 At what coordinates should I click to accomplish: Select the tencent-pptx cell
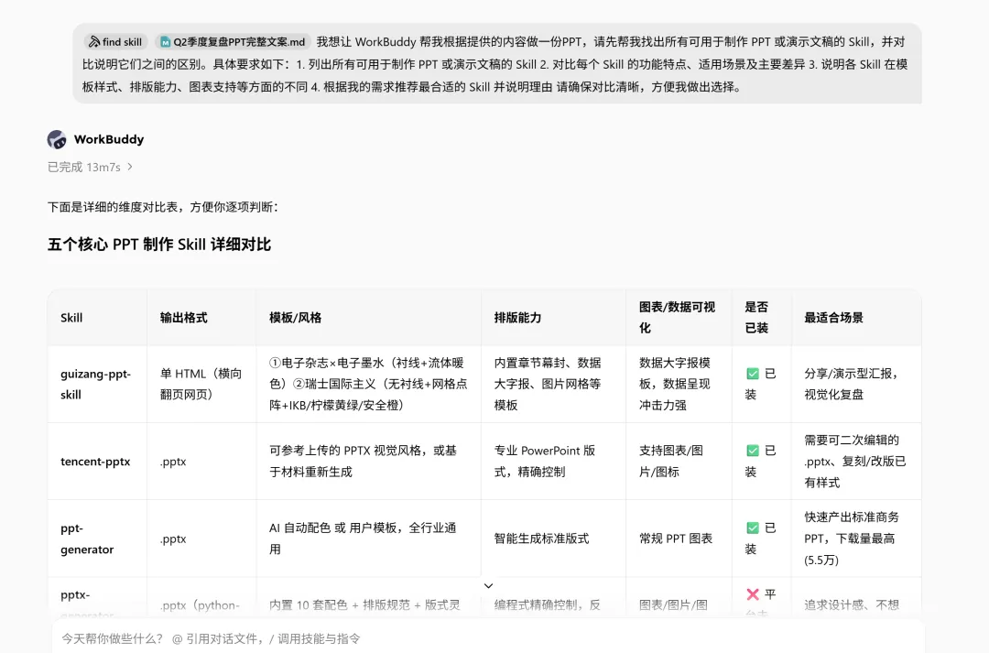(x=97, y=462)
